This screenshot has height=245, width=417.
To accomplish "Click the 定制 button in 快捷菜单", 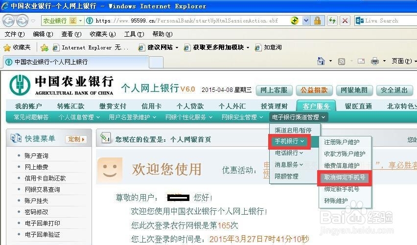I will [76, 139].
